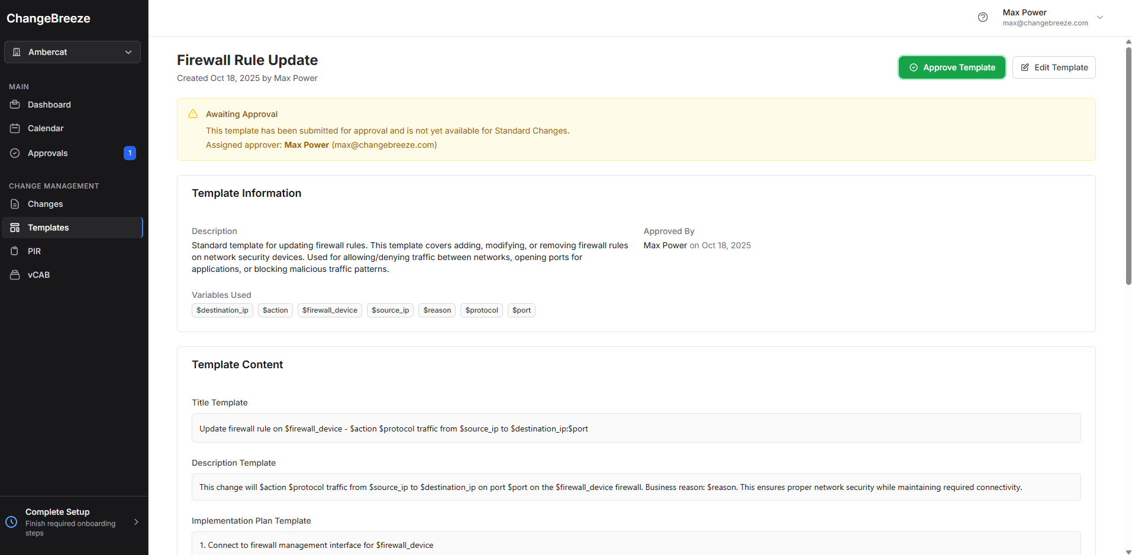Click the Approvals checkmark icon
The width and height of the screenshot is (1132, 555).
(x=15, y=153)
